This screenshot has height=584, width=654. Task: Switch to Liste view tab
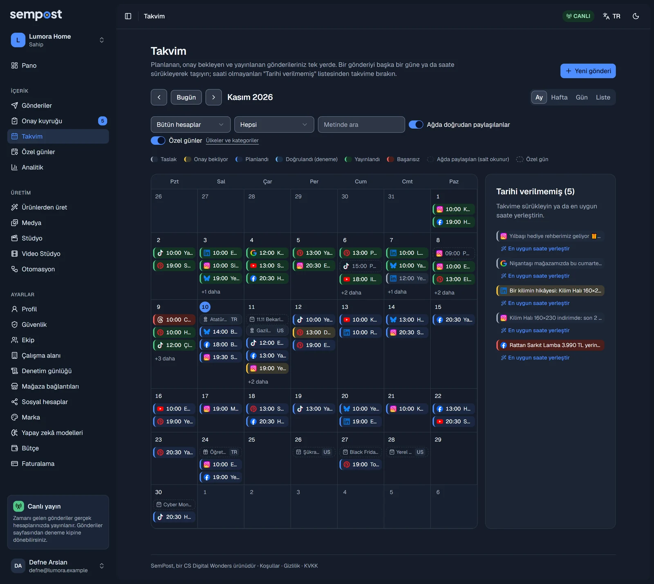pyautogui.click(x=603, y=97)
